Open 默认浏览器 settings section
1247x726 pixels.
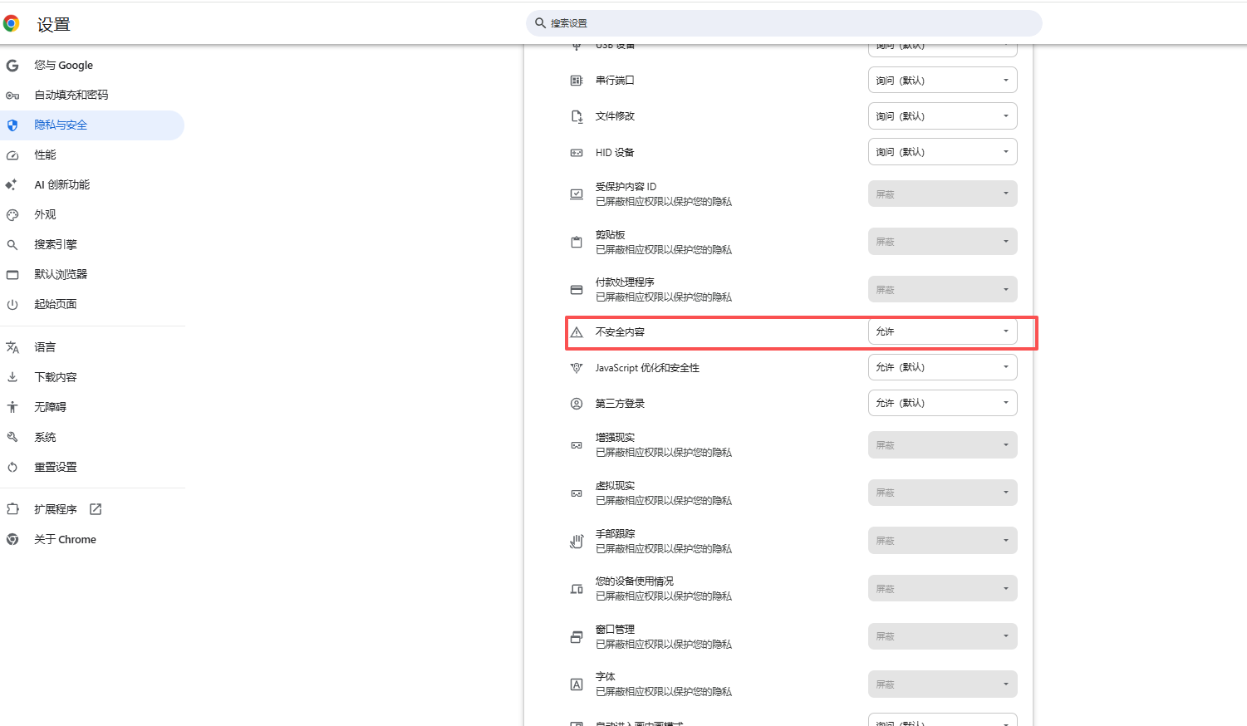(92, 274)
